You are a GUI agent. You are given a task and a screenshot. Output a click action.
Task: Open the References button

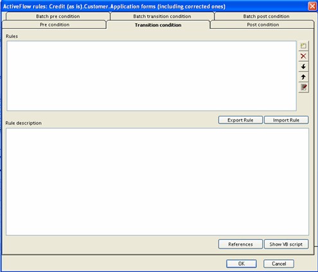(x=240, y=244)
